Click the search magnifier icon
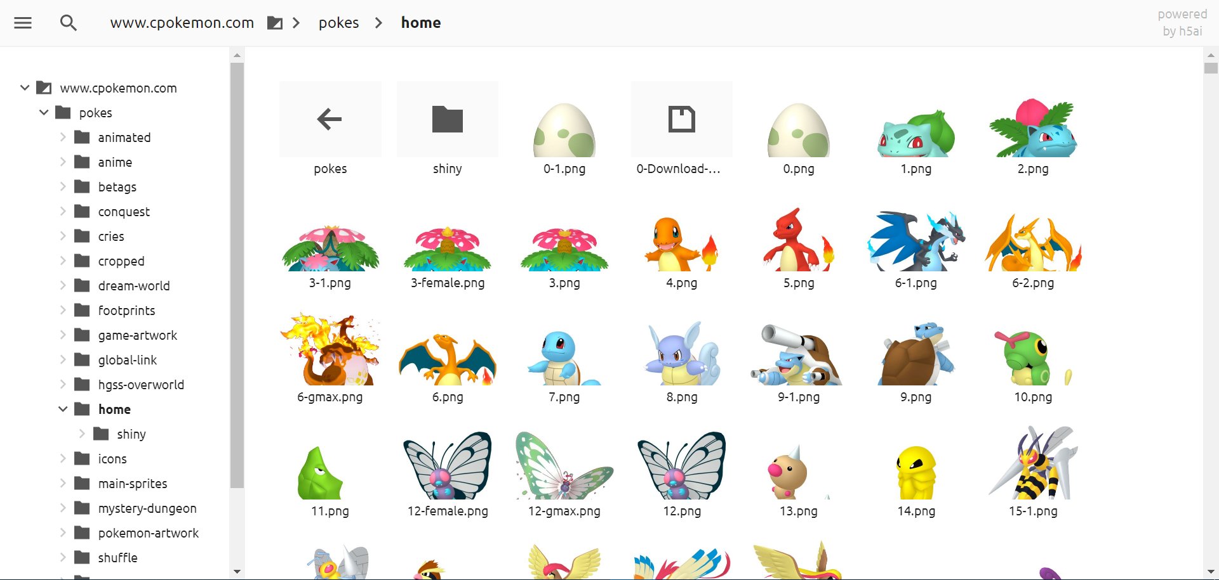1219x580 pixels. point(68,23)
